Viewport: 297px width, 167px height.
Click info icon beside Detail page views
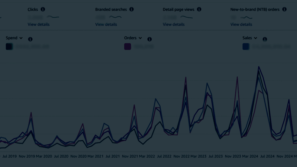199,9
